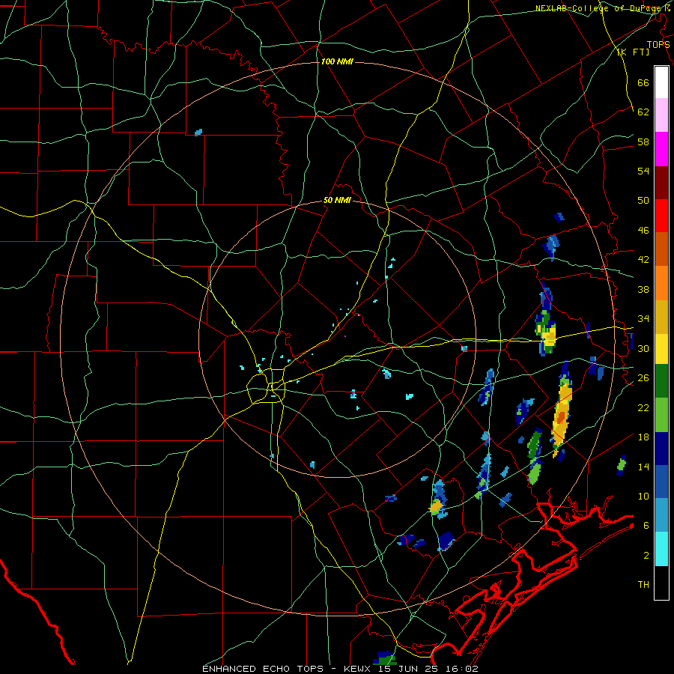This screenshot has height=674, width=674.
Task: Click the legend value "58"
Action: click(643, 142)
